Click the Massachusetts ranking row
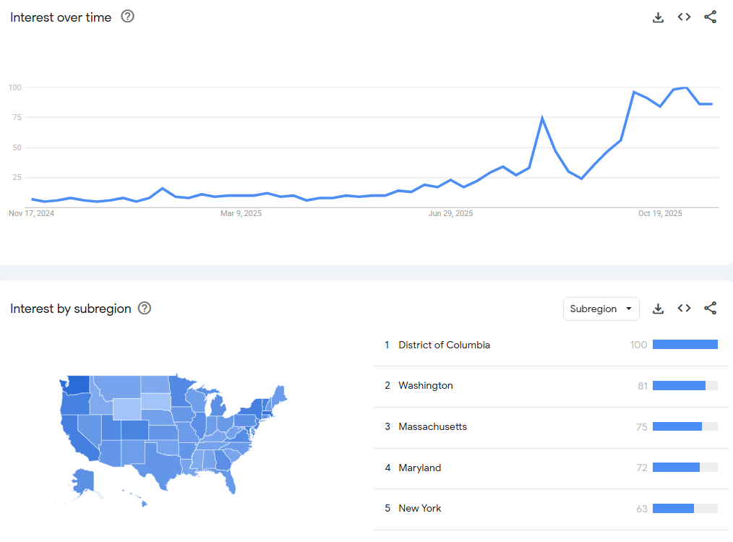Viewport: 733px width, 542px height. click(x=432, y=427)
